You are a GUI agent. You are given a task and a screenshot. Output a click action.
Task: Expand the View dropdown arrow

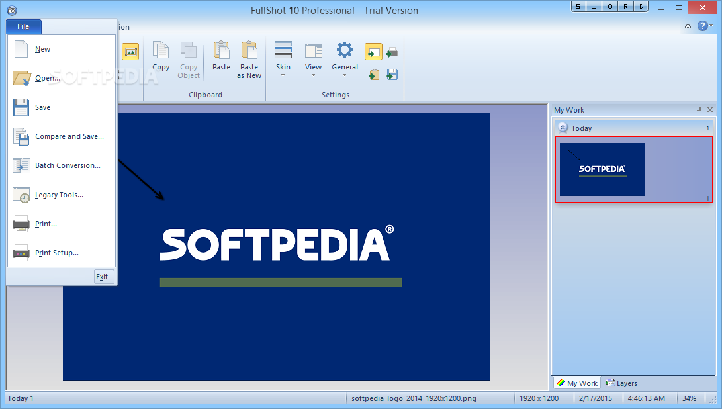[313, 75]
